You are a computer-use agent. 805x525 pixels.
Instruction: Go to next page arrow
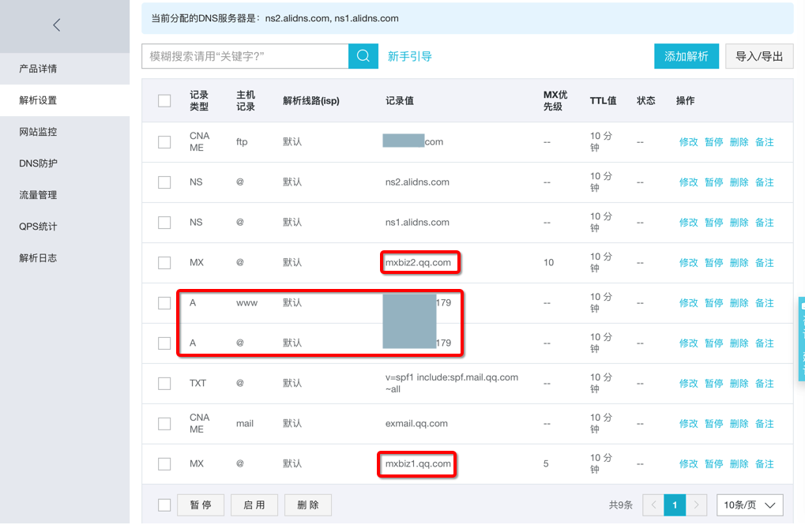click(x=696, y=505)
